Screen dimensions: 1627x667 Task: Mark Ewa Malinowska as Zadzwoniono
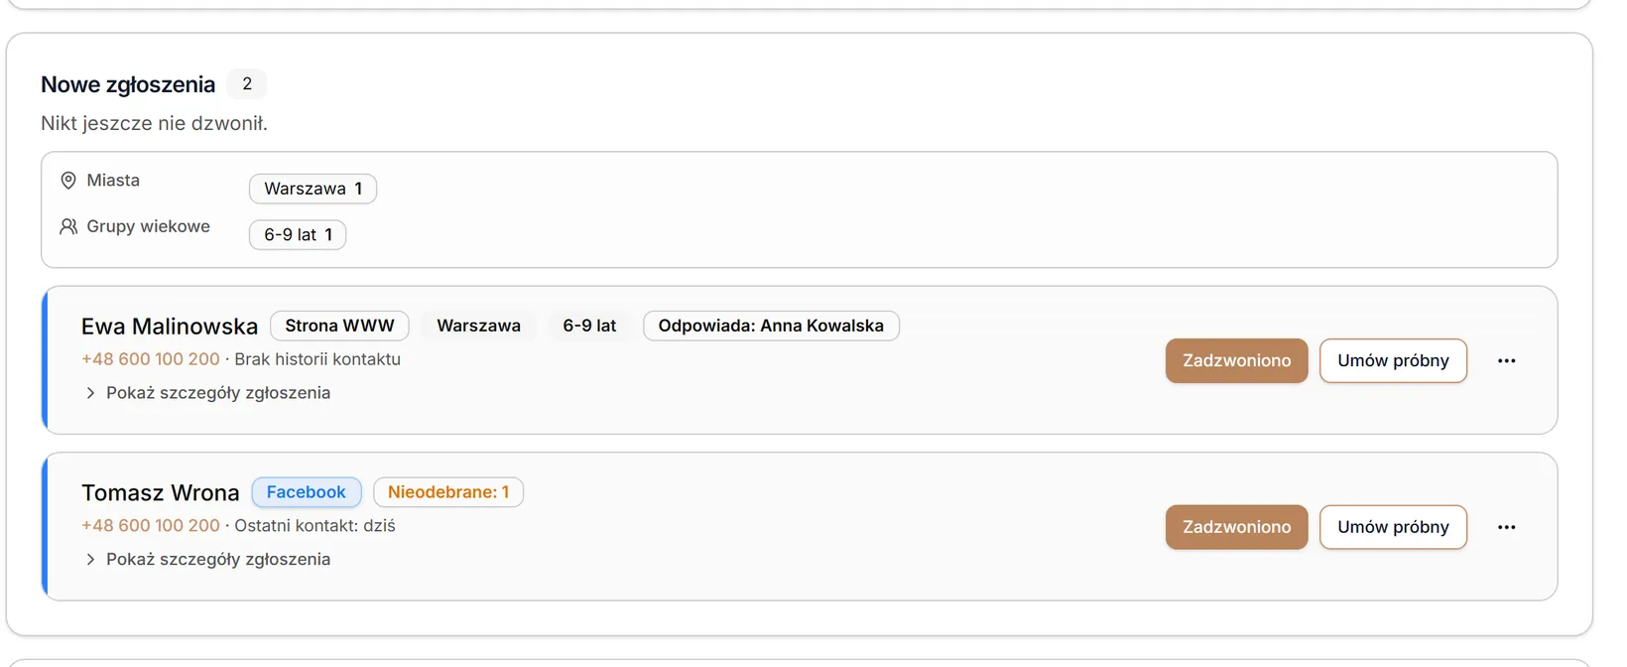tap(1236, 360)
